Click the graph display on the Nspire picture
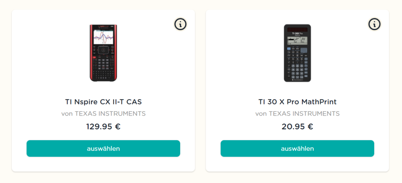This screenshot has height=183, width=402. 103,37
